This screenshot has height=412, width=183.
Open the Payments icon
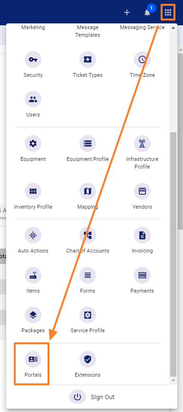142,275
